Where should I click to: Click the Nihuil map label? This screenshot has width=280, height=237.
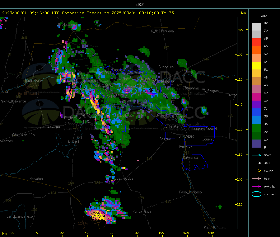pyautogui.click(x=73, y=142)
